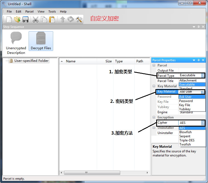Click the New parcel toolbar icon
Image resolution: width=208 pixels, height=183 pixels.
tap(9, 19)
